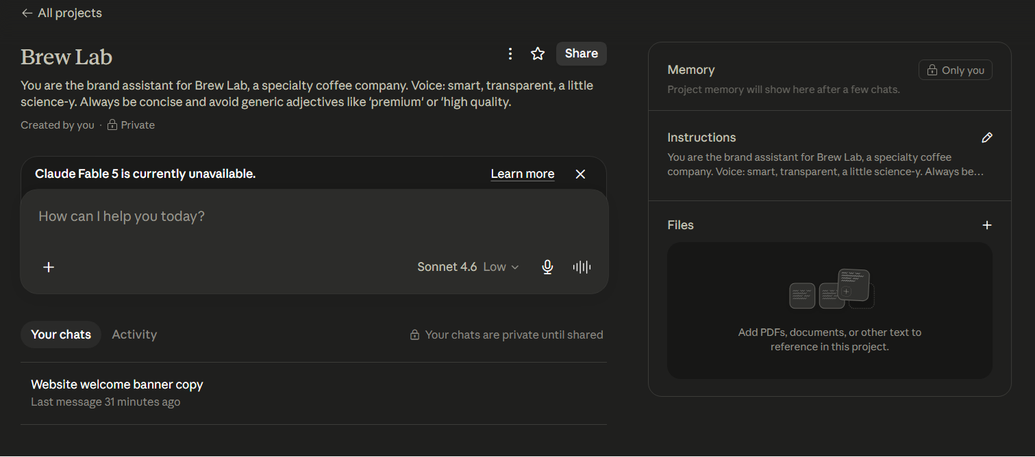Switch to the Activity tab

coord(134,335)
